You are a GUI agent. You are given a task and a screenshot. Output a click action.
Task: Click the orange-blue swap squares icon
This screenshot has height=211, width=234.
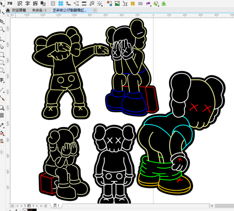coord(109,3)
